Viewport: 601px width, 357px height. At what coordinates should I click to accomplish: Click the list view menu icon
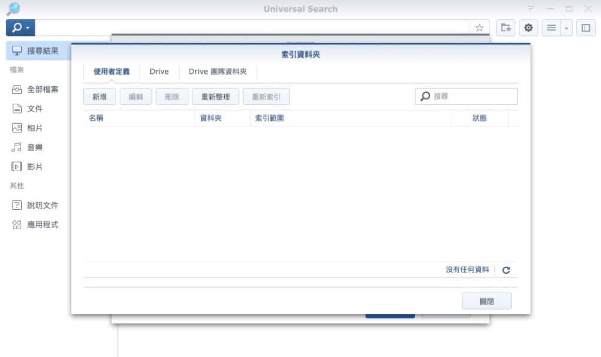[551, 28]
